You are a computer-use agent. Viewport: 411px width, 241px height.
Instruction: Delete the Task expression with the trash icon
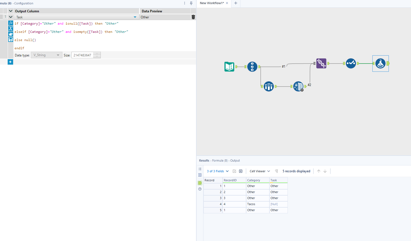pyautogui.click(x=193, y=17)
